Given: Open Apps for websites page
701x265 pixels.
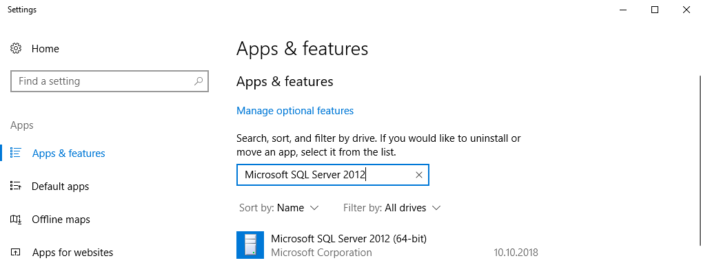Looking at the screenshot, I should pyautogui.click(x=73, y=253).
